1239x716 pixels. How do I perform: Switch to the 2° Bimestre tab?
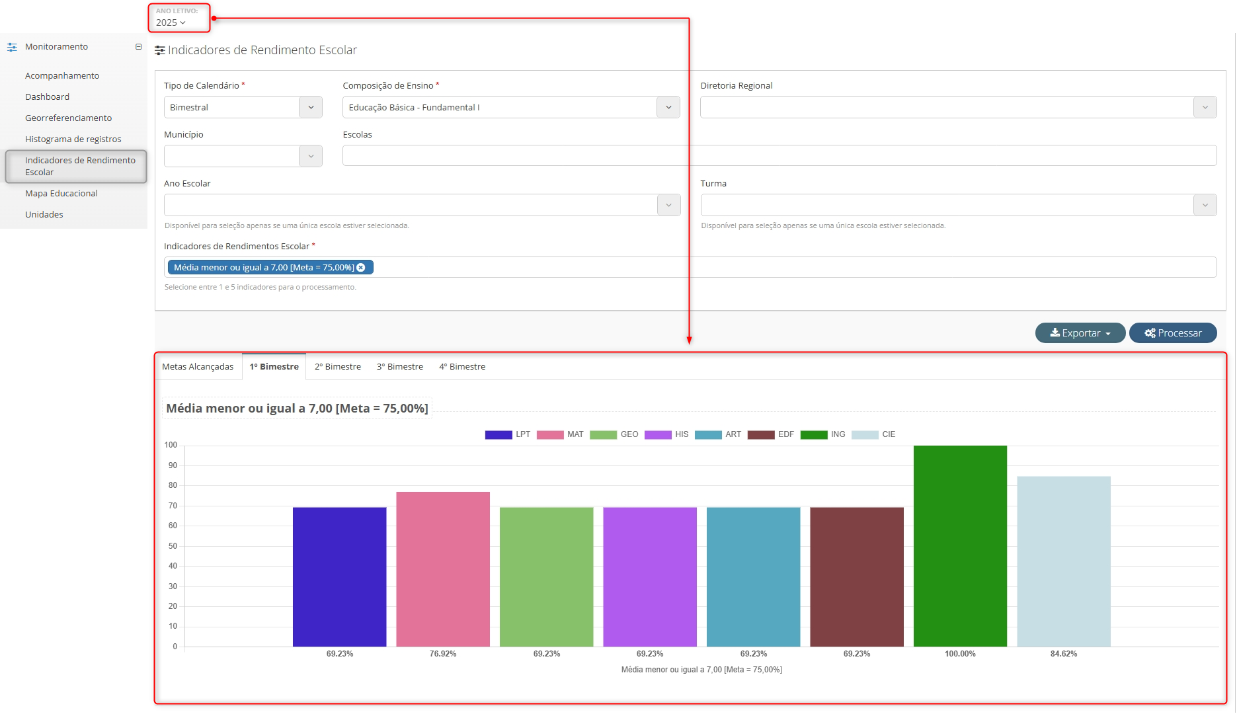338,367
